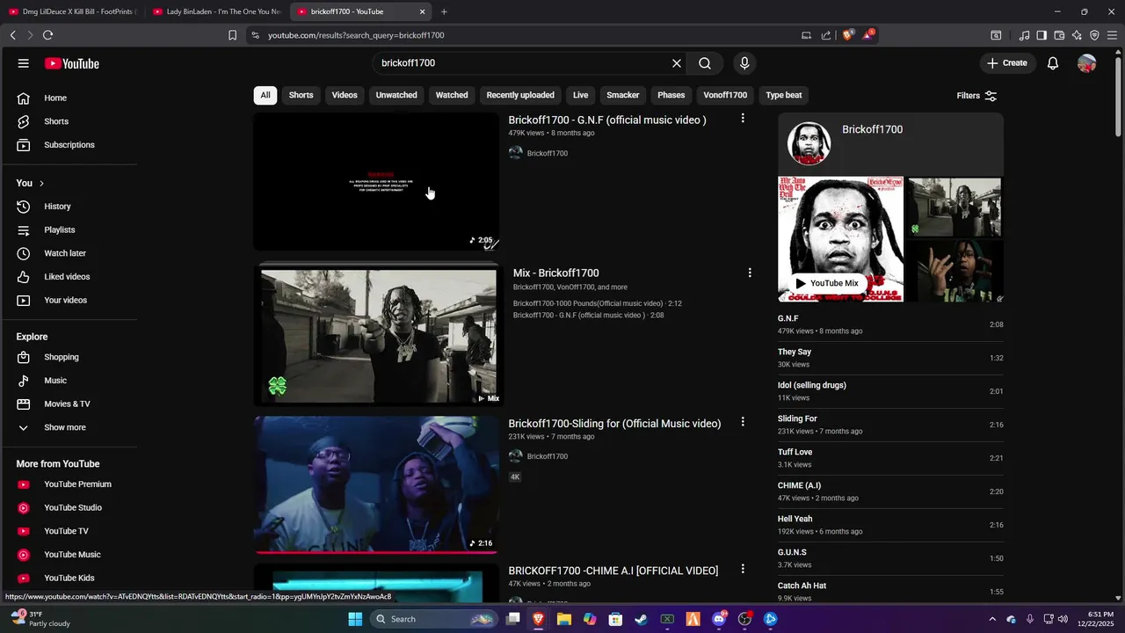
Task: Start voice search with the microphone icon
Action: click(x=744, y=63)
